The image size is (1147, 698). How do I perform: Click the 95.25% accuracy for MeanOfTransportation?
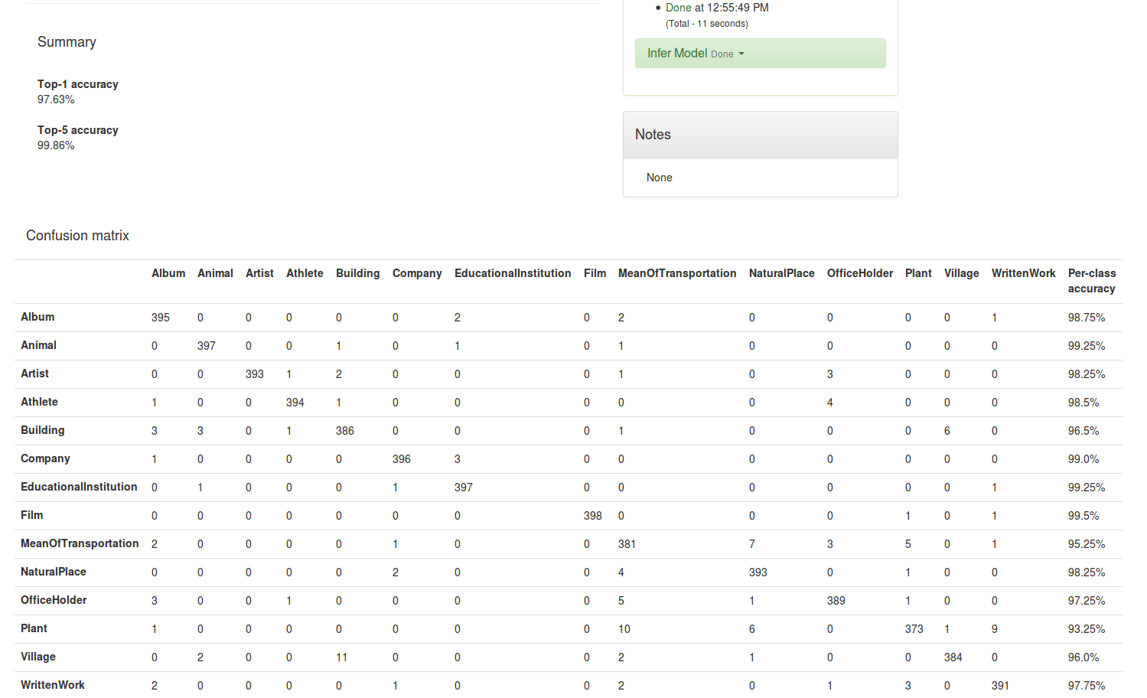pyautogui.click(x=1087, y=544)
